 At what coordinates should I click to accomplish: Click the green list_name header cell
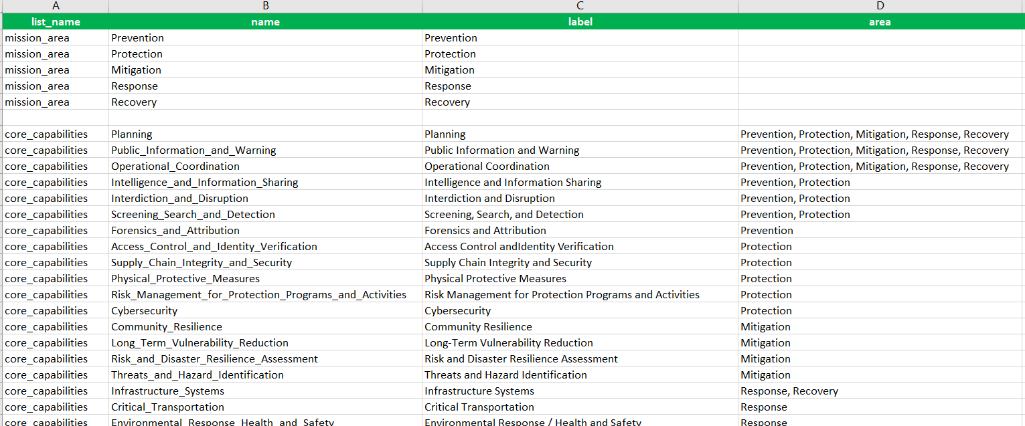56,21
